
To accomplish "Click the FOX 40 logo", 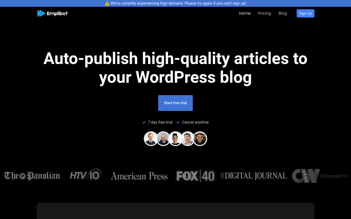I will pos(195,176).
